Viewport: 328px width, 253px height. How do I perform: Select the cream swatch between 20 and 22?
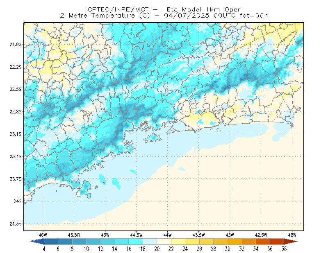point(164,241)
